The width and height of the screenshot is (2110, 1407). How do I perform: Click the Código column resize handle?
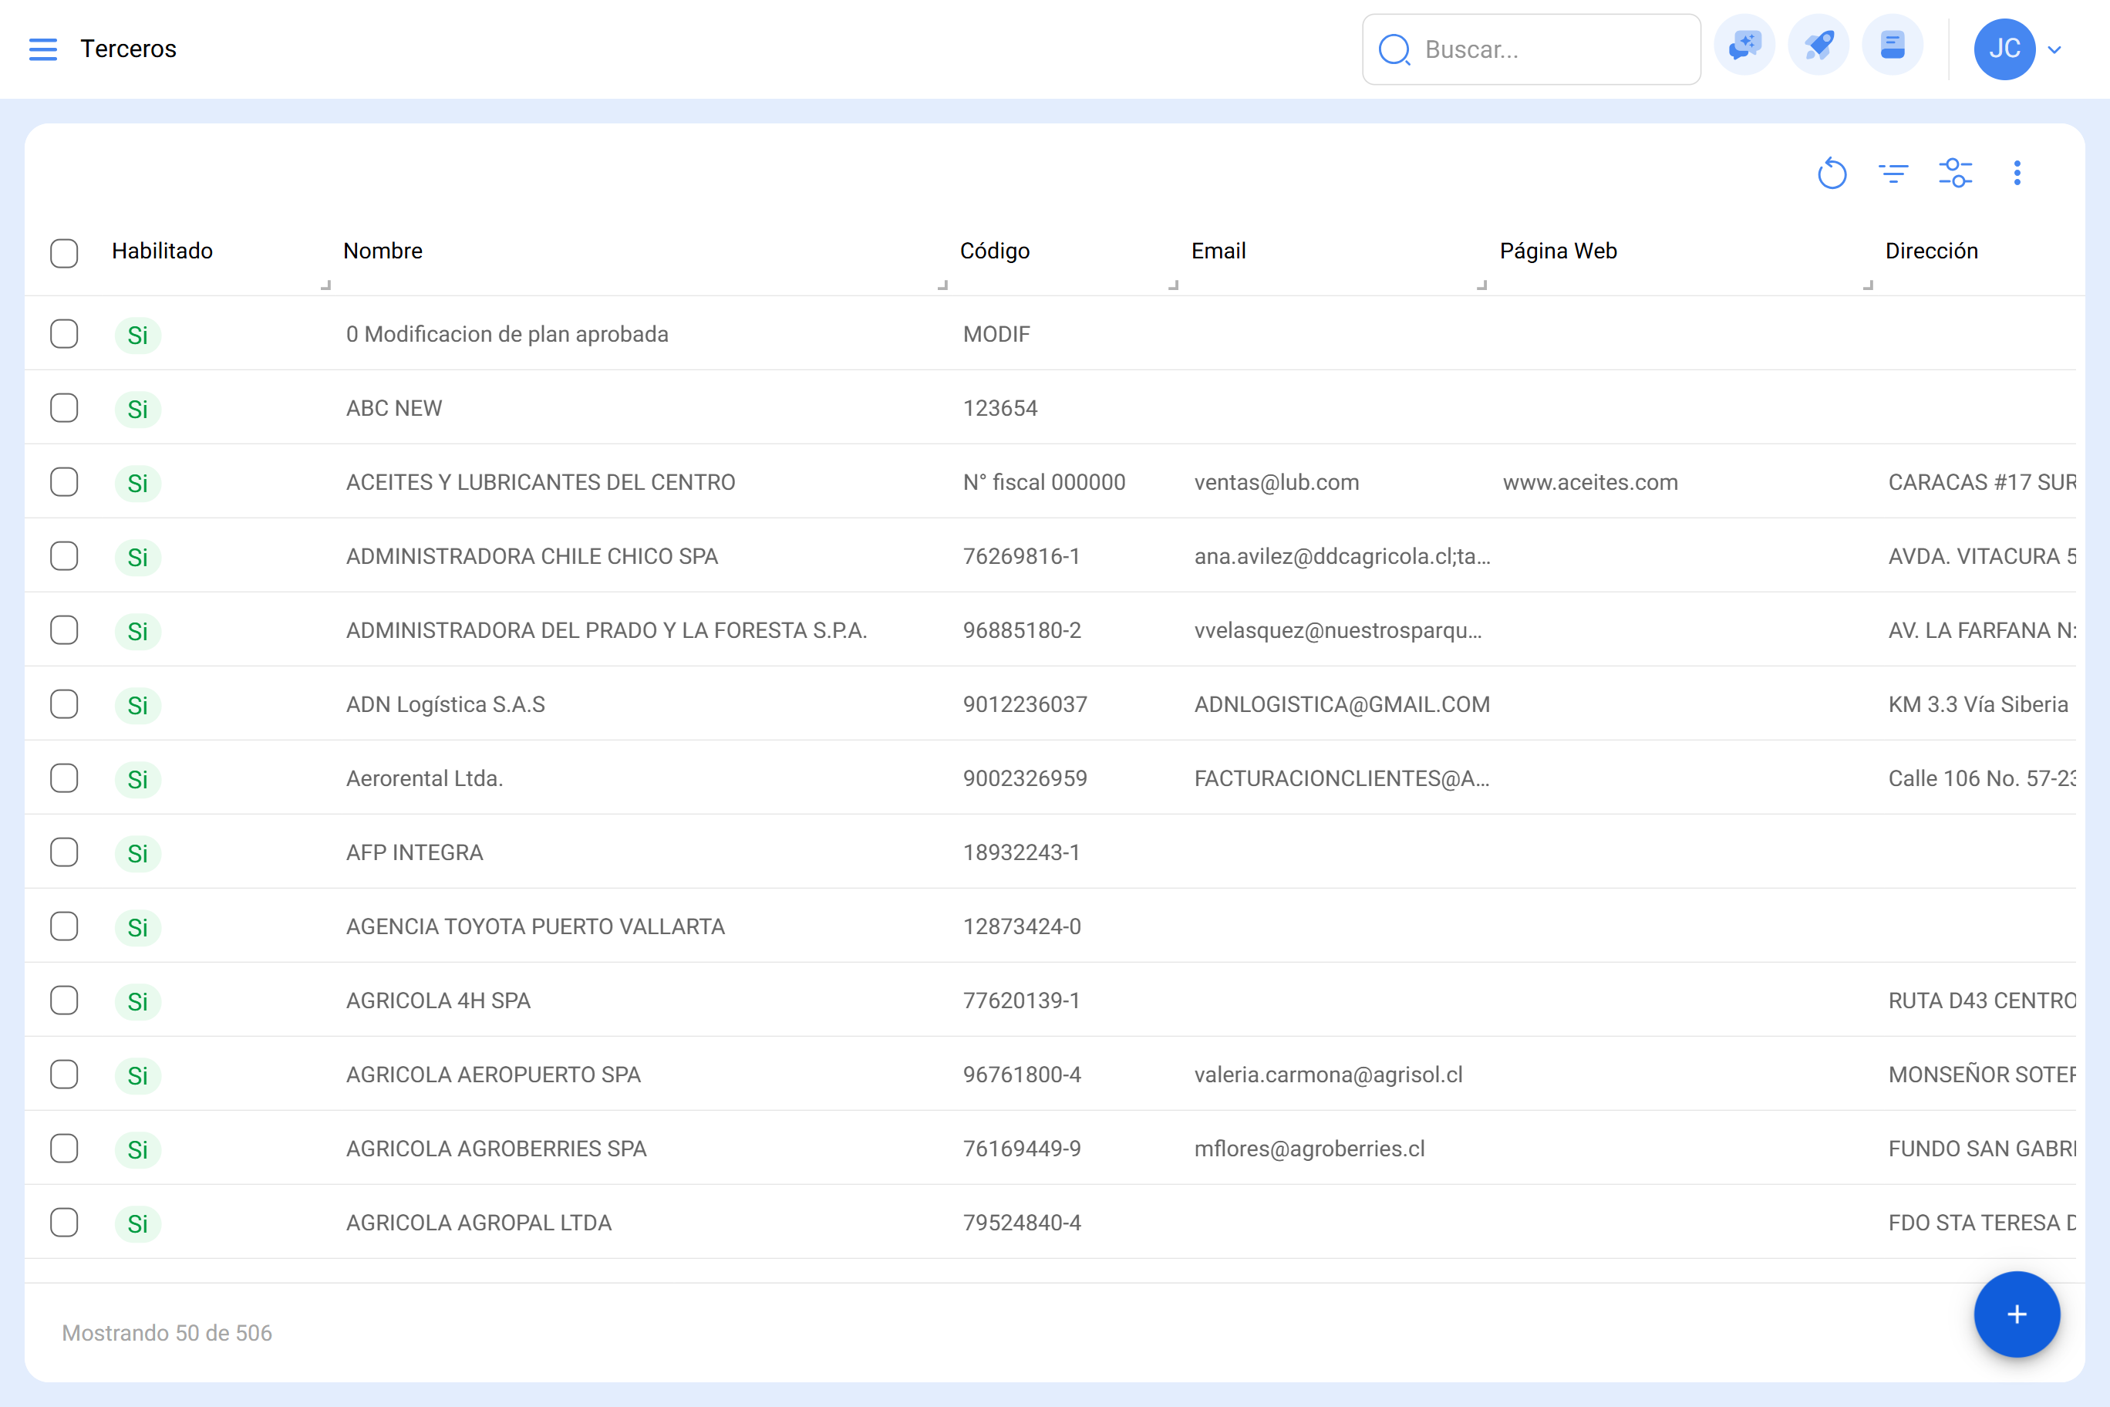pyautogui.click(x=1174, y=285)
